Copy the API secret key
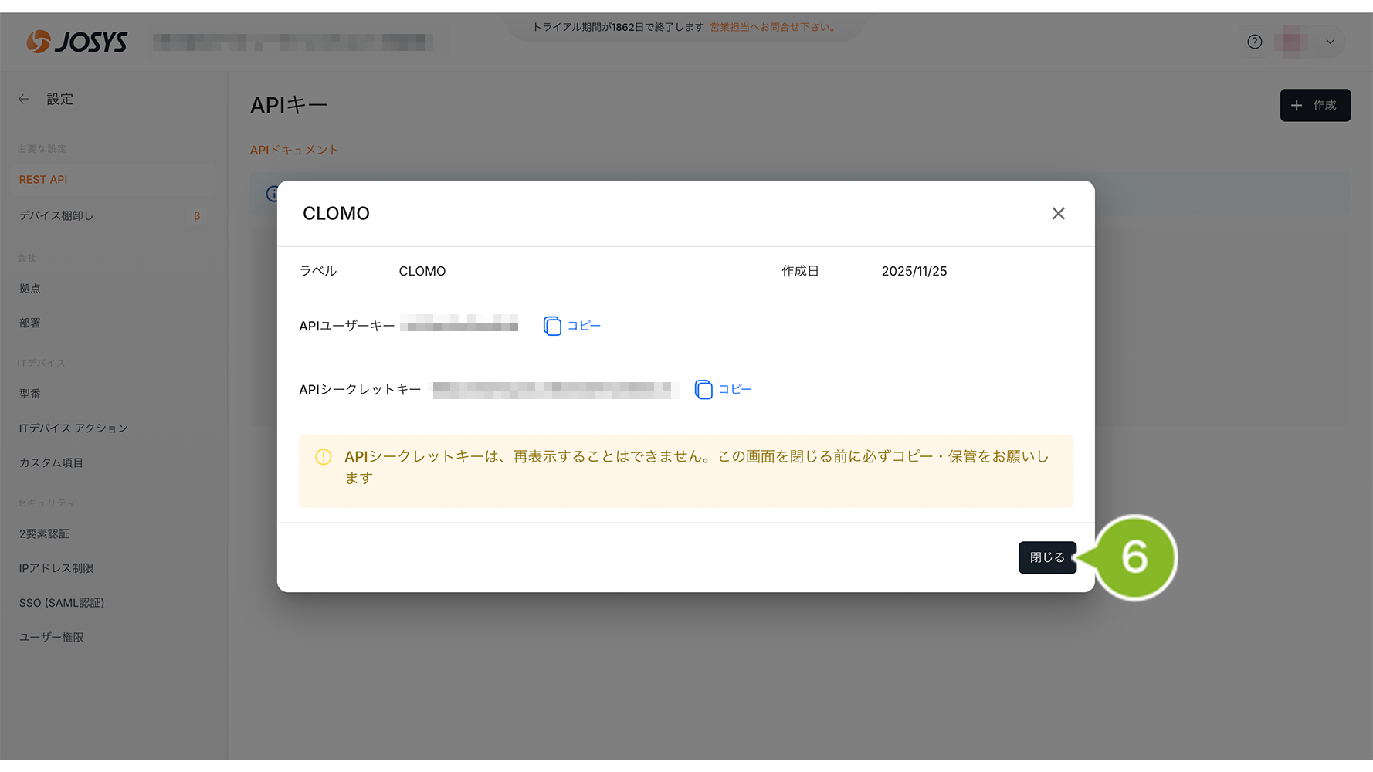 (x=724, y=389)
